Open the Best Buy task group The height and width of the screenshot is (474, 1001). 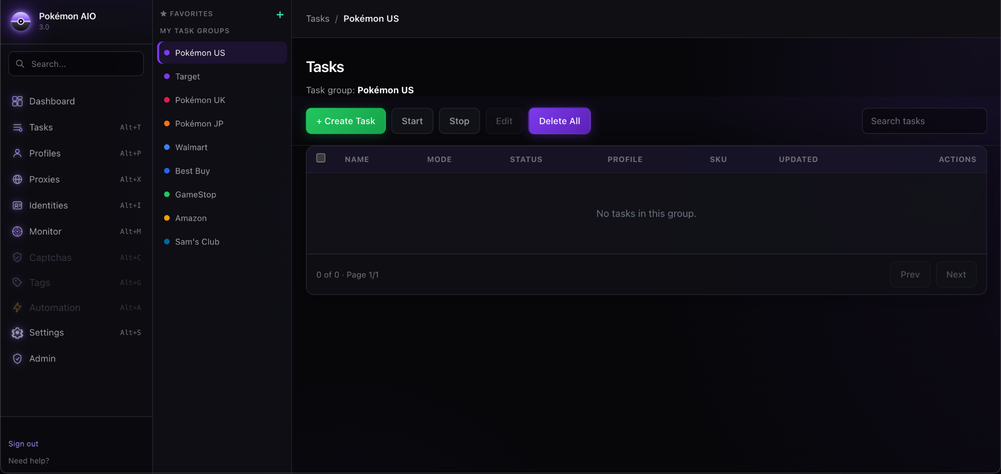(x=222, y=171)
